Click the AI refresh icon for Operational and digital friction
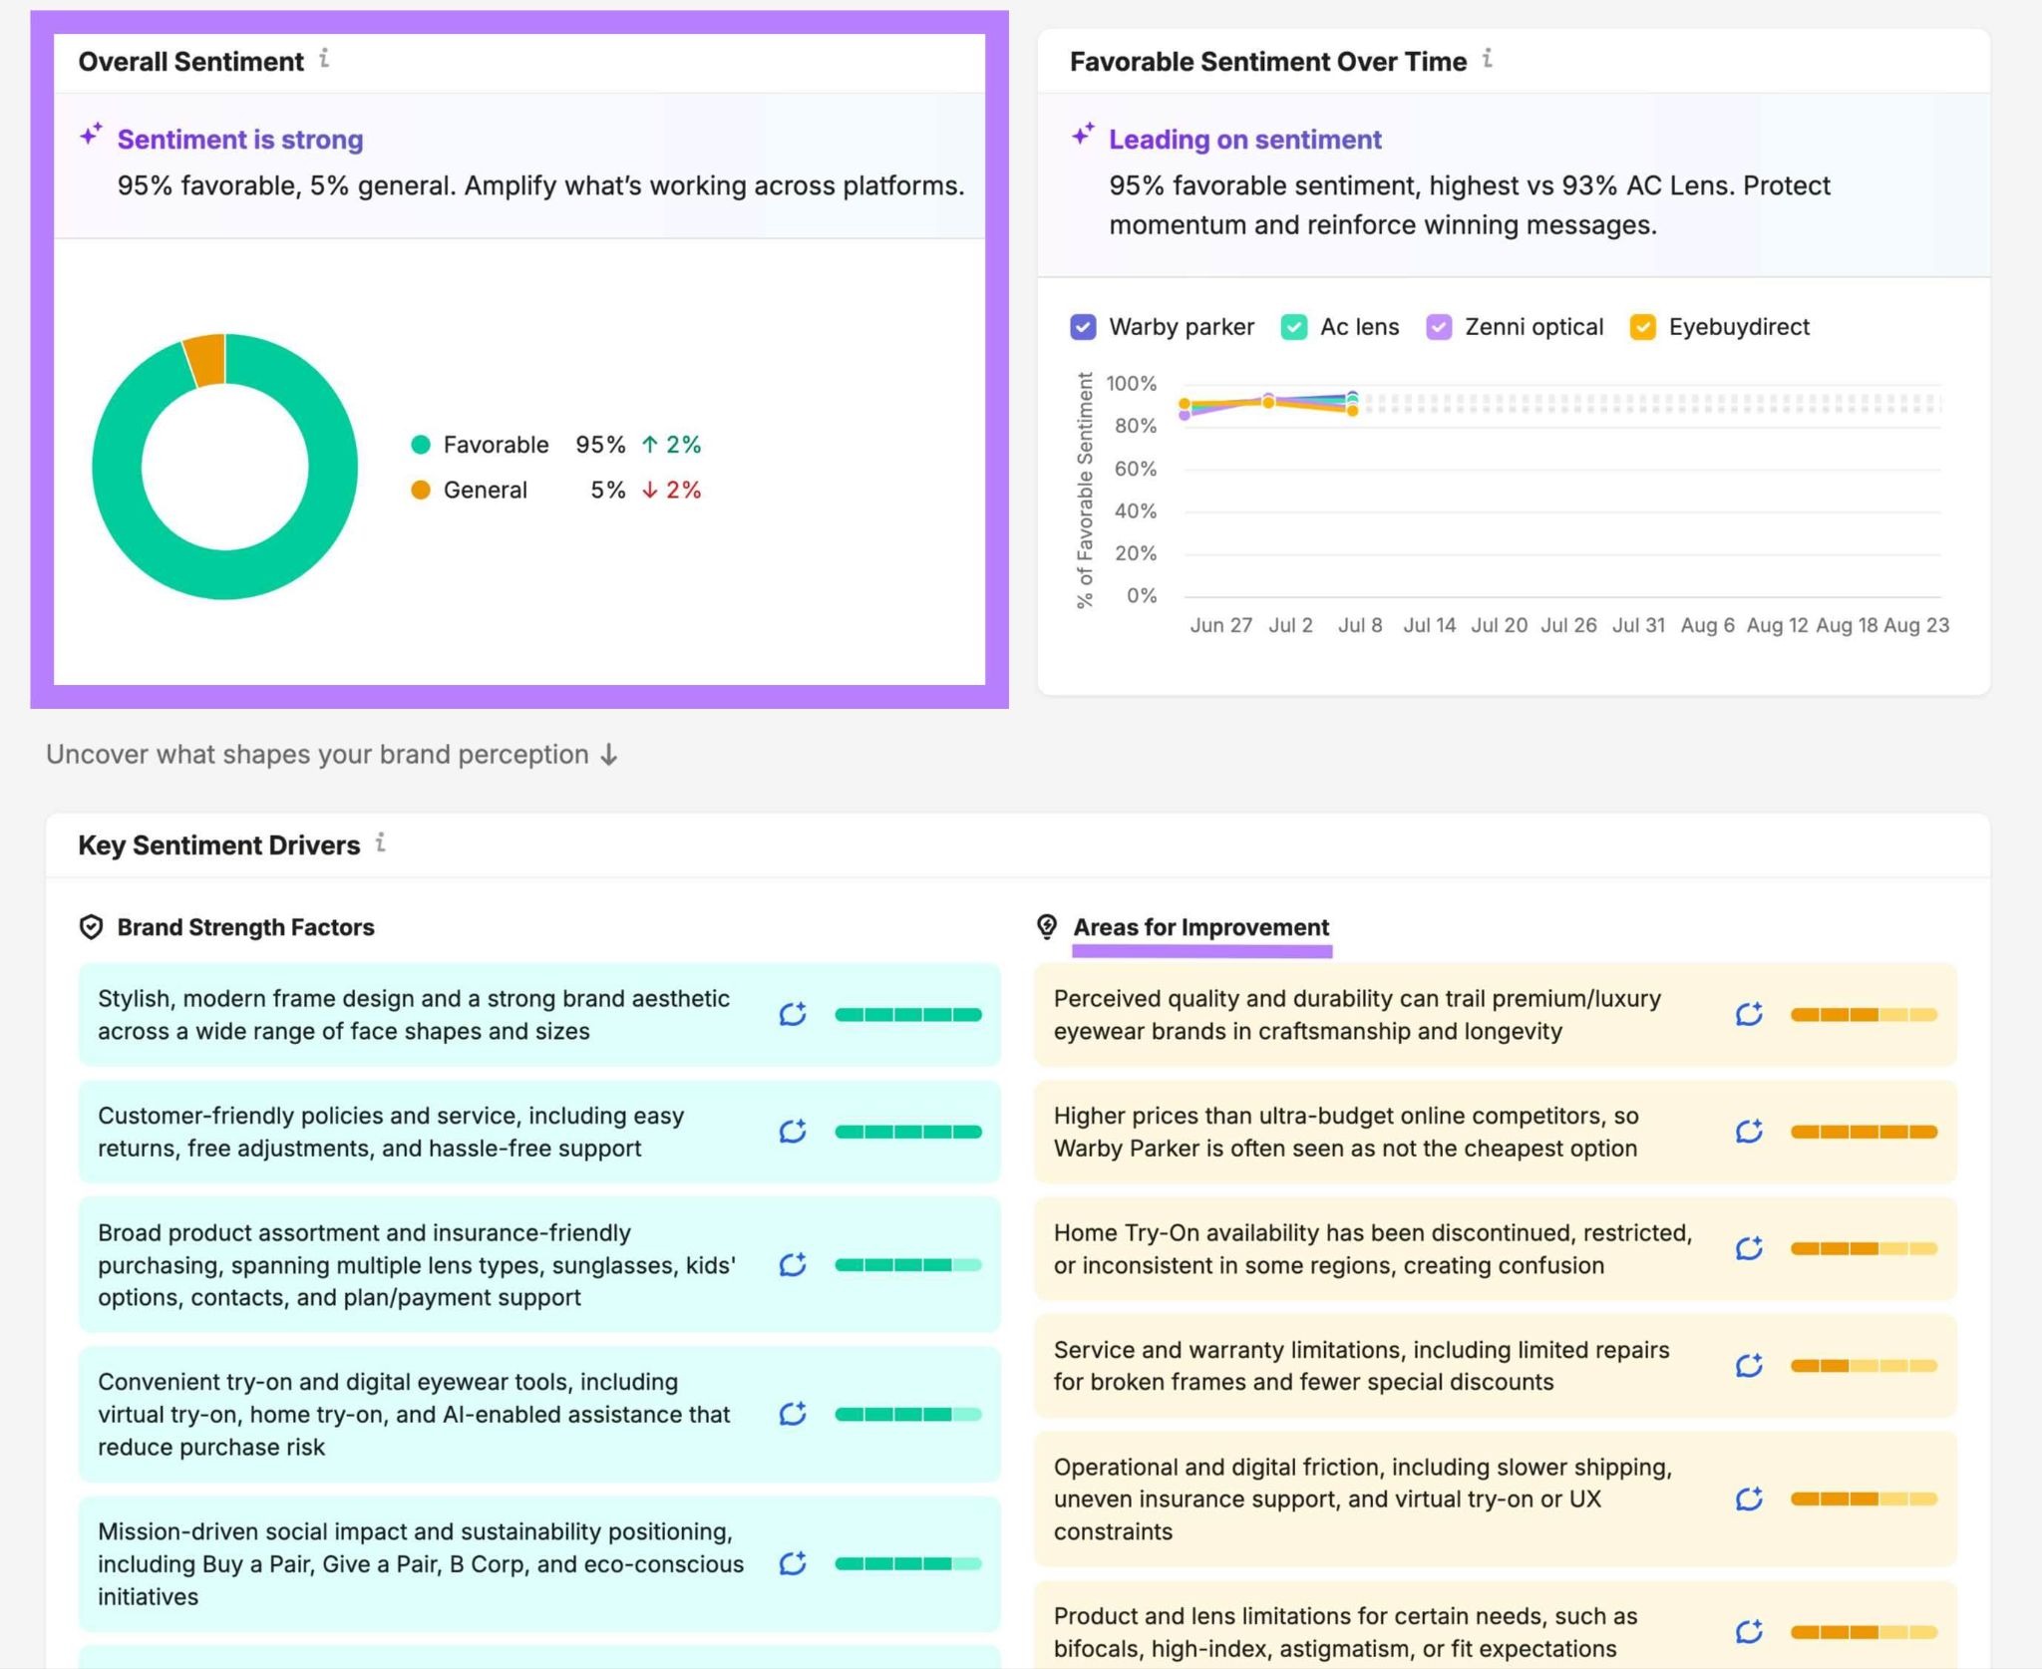The image size is (2042, 1669). point(1749,1499)
